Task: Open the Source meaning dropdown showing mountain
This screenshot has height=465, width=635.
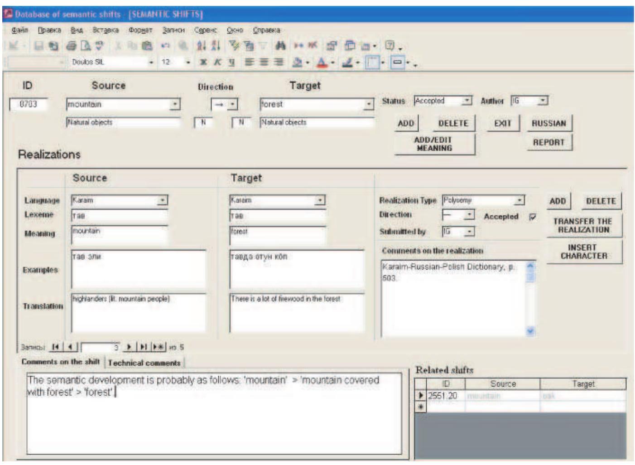Action: (175, 105)
